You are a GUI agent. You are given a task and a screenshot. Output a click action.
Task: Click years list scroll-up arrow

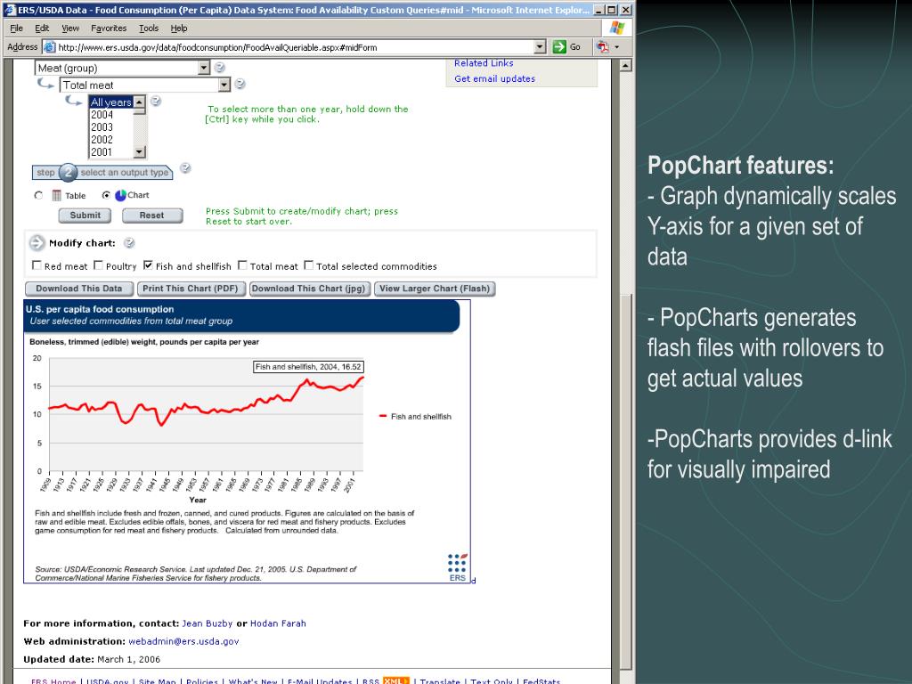(139, 102)
